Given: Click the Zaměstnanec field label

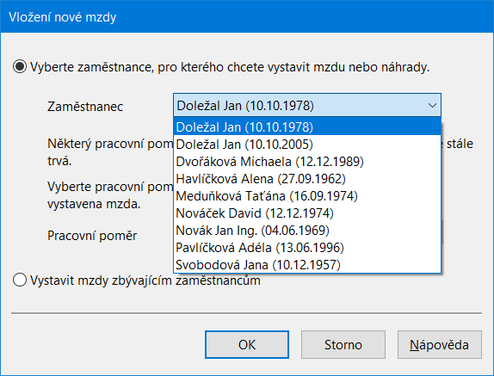Looking at the screenshot, I should (x=85, y=107).
